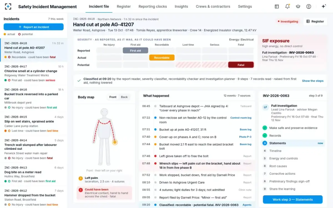333x208 pixels.
Task: Select the Actual Recordable severity cell
Action: pos(162,58)
